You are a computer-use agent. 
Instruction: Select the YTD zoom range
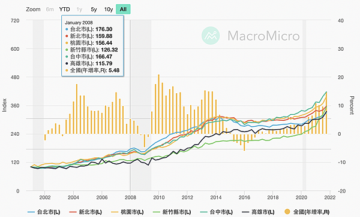pos(65,10)
